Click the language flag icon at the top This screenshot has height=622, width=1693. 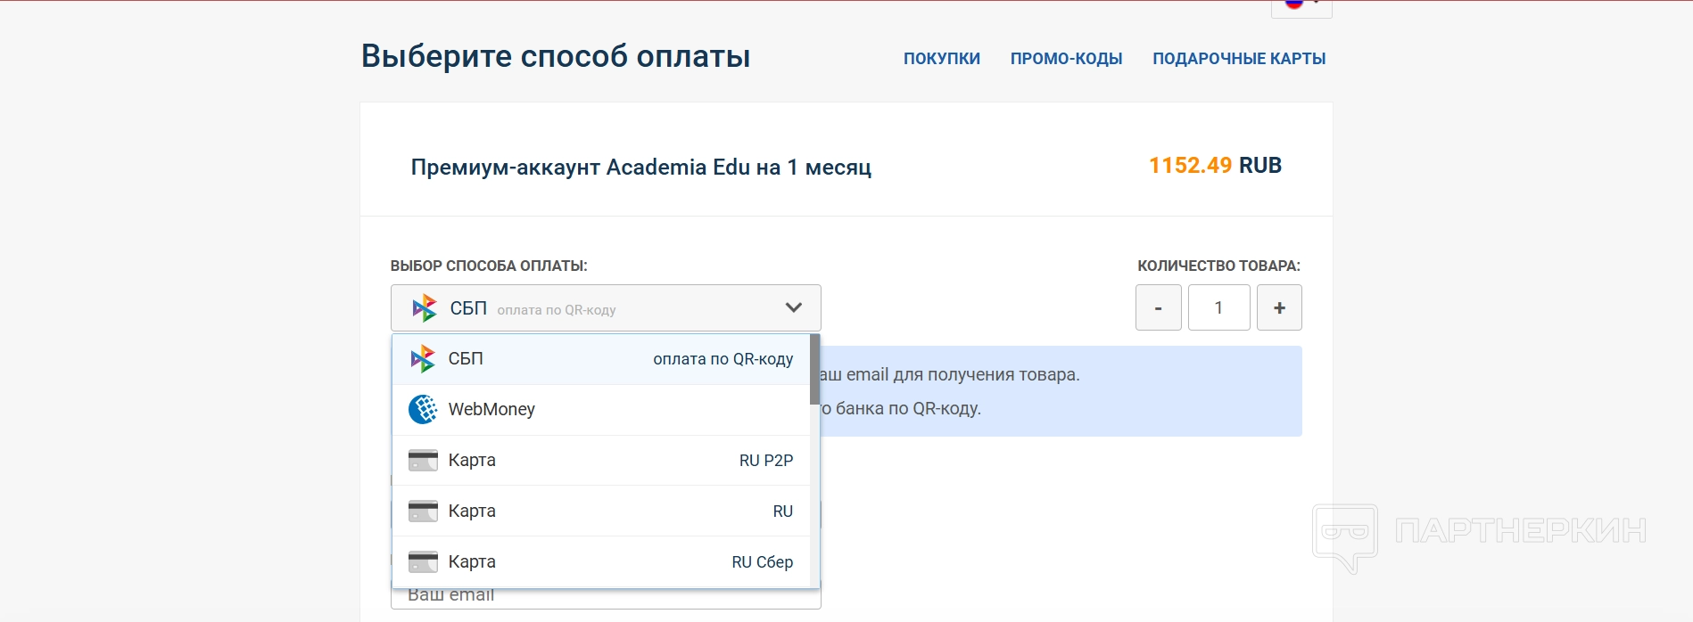click(1294, 4)
